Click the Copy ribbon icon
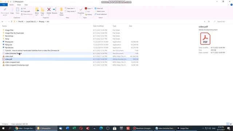 point(12,11)
